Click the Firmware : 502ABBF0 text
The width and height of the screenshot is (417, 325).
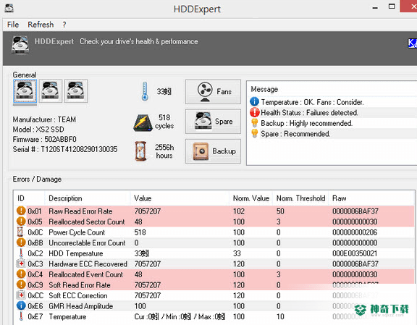pos(44,140)
